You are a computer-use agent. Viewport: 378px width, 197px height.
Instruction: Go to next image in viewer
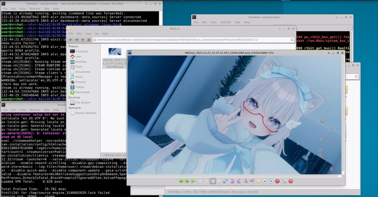(187, 181)
